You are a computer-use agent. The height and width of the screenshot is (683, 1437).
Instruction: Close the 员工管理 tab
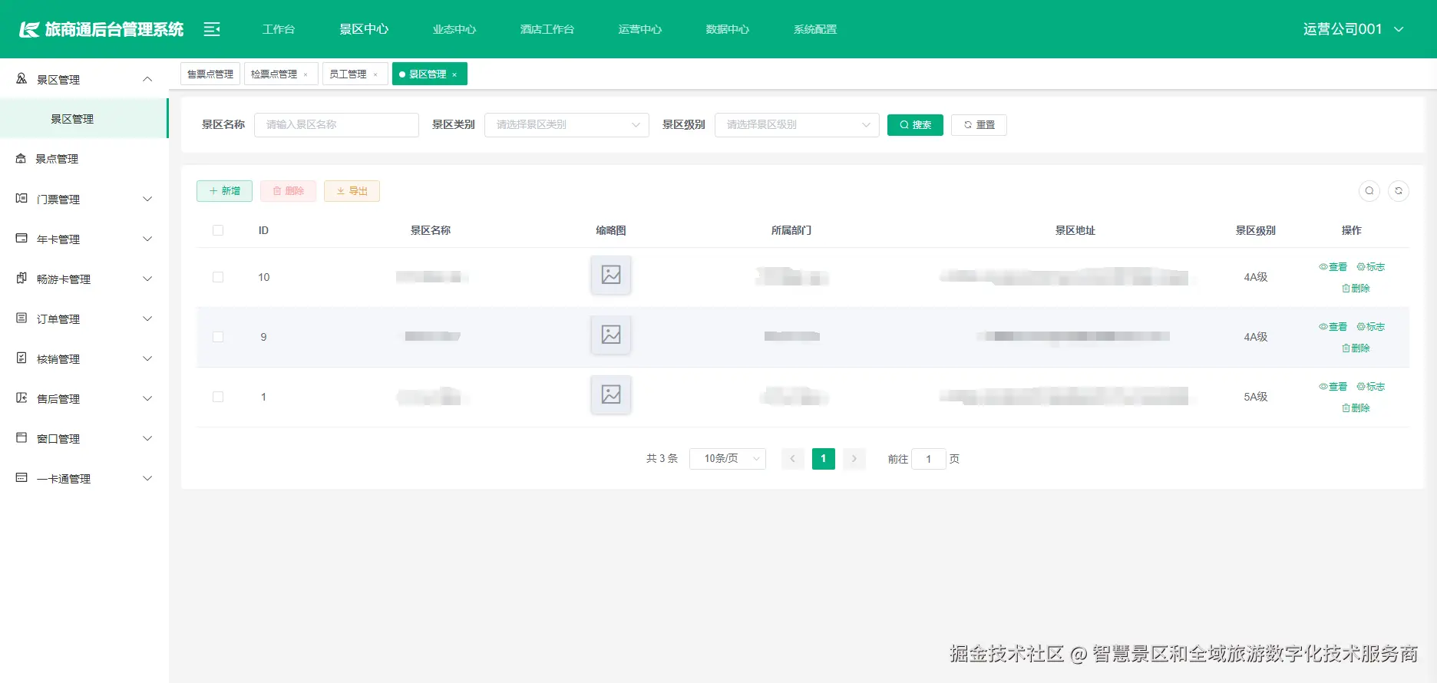(375, 74)
